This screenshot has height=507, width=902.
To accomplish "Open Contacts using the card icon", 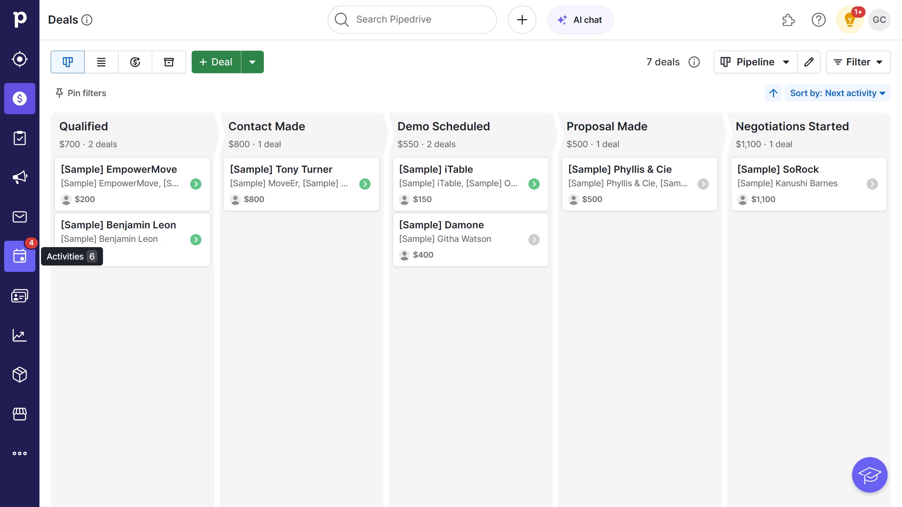I will click(20, 296).
